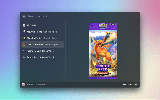Click the Pikachu icon in list
This screenshot has height=100, width=160.
click(x=24, y=38)
